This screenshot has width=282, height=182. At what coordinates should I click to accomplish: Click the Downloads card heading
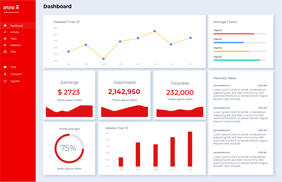pos(125,82)
